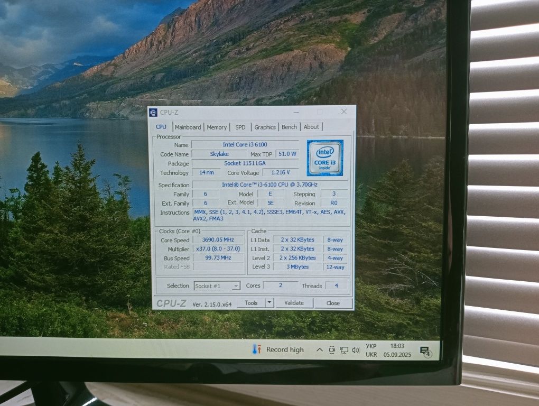Viewport: 539px width, 406px height.
Task: Switch to the SPD tab
Action: point(240,127)
